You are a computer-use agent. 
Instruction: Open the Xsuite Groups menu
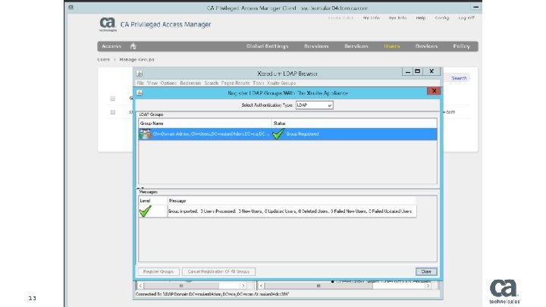[x=281, y=83]
